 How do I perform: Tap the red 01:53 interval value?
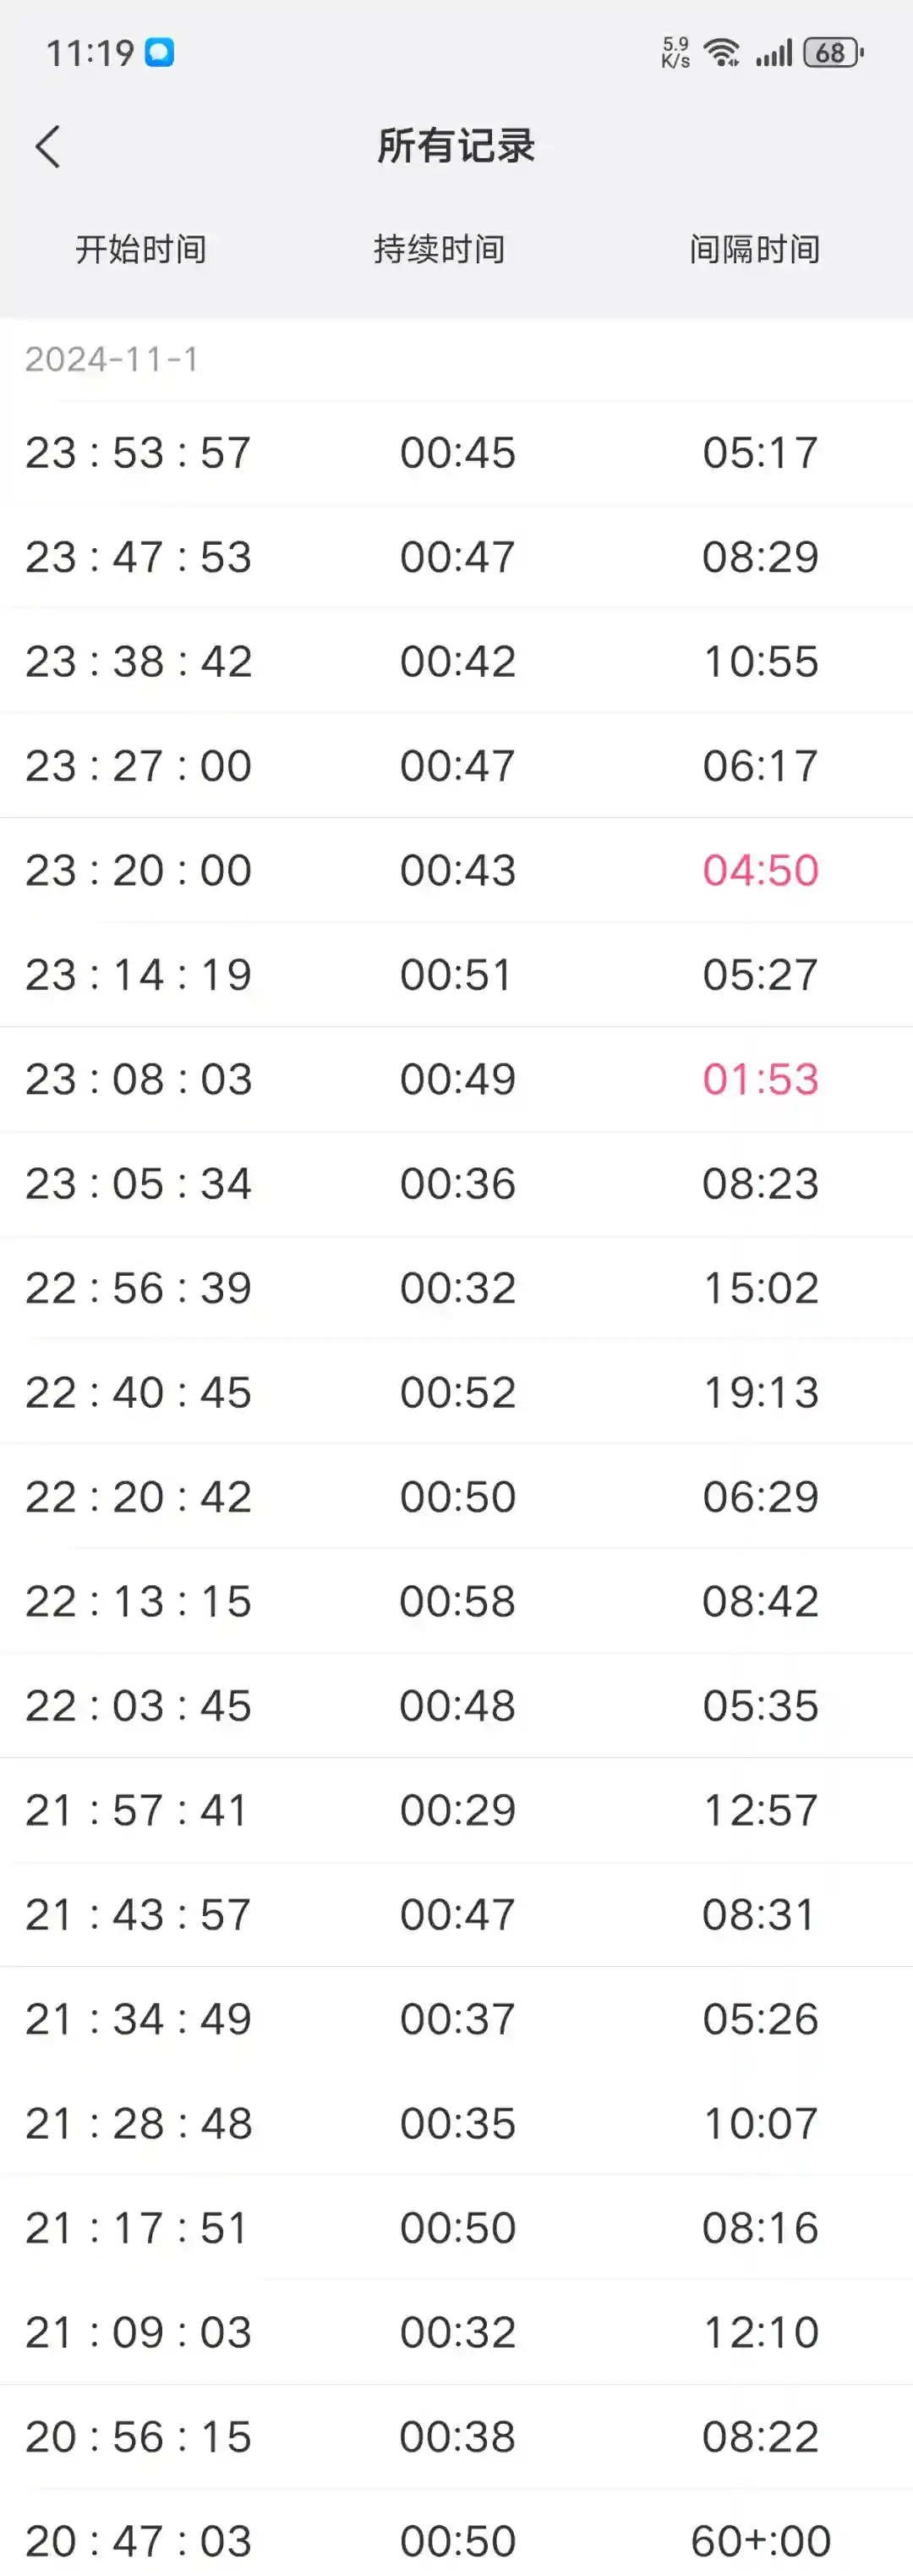(x=760, y=1079)
